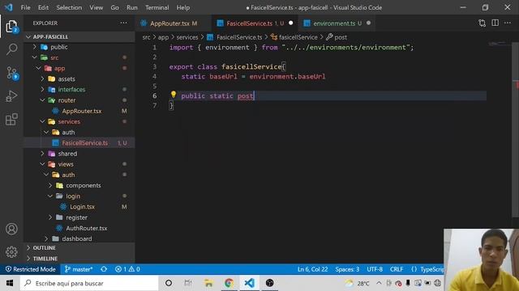Show hidden system tray icons

[x=379, y=283]
